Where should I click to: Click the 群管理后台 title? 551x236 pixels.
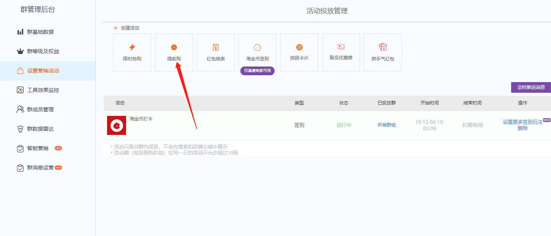pos(38,10)
